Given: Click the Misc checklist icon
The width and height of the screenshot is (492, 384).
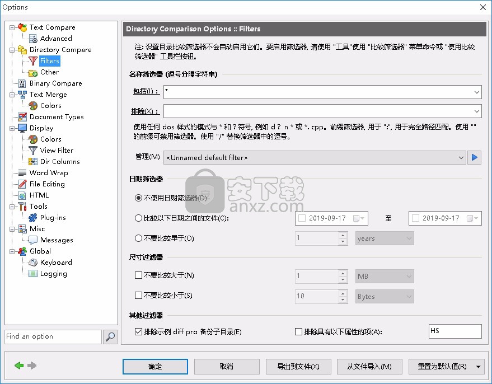Looking at the screenshot, I should click(22, 229).
